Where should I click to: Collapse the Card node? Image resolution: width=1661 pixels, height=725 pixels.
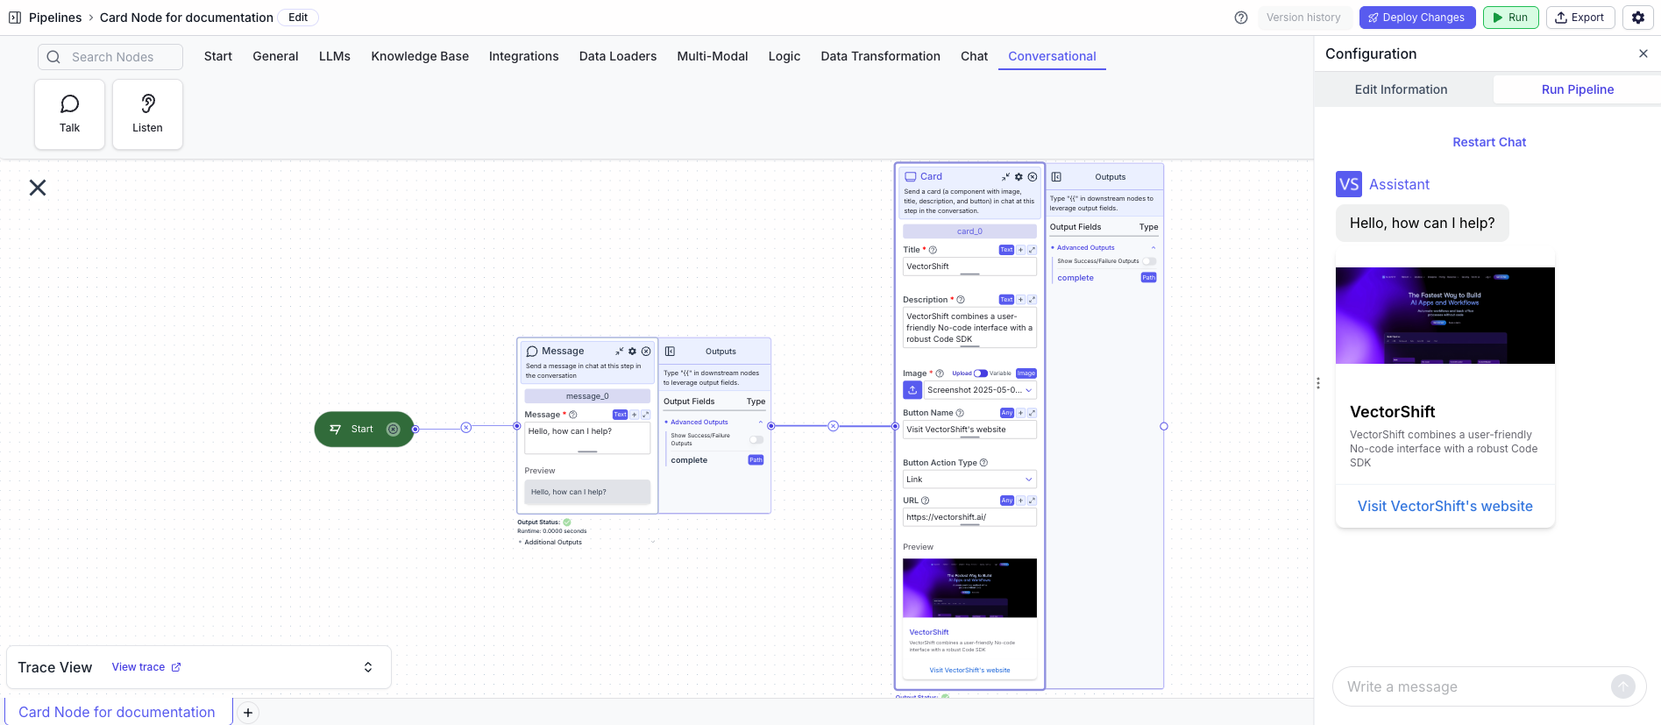(1005, 177)
